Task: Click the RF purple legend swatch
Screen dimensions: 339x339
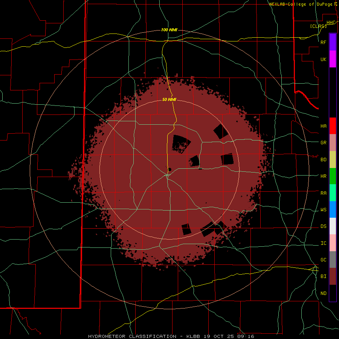Action: [x=333, y=42]
